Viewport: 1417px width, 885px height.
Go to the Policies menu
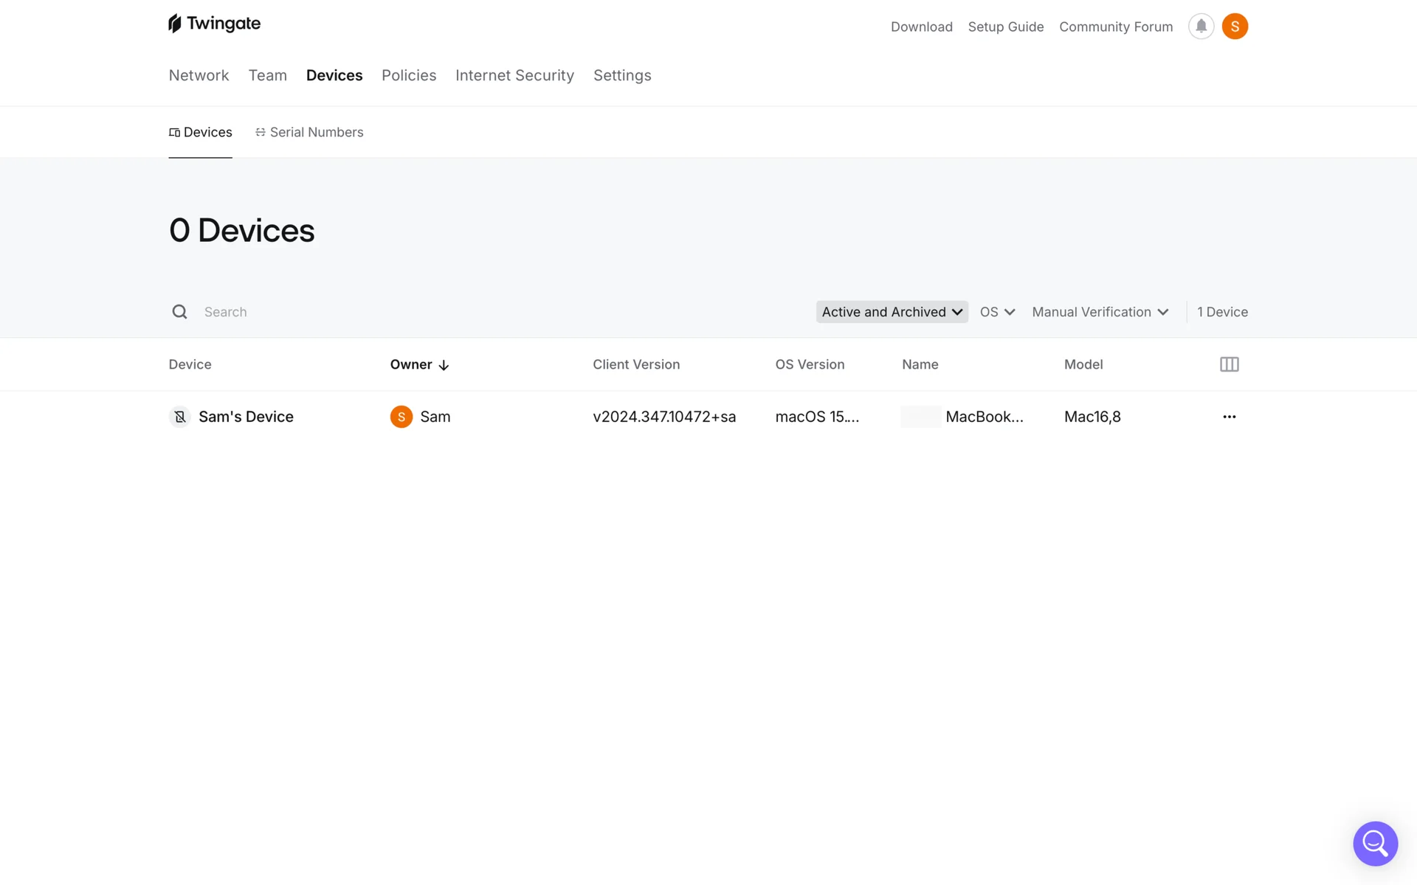tap(409, 75)
